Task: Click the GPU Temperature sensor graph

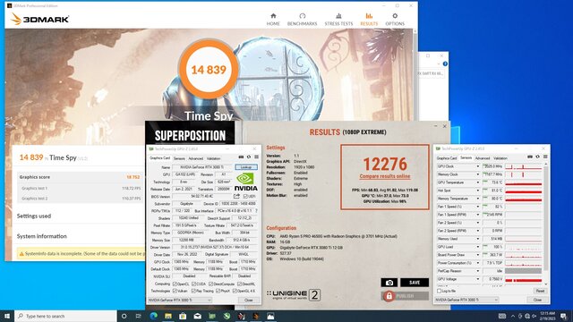Action: 523,182
